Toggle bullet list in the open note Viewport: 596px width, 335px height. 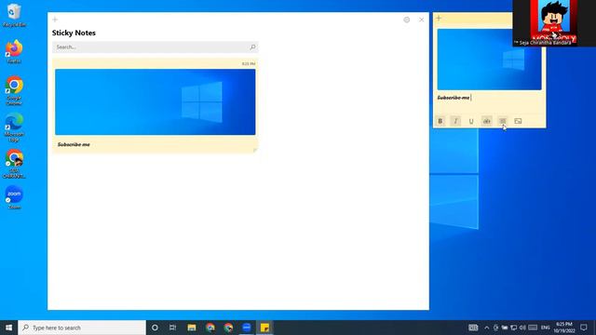(x=503, y=121)
